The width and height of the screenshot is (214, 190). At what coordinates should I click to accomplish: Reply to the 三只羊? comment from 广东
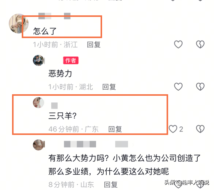click(x=115, y=129)
